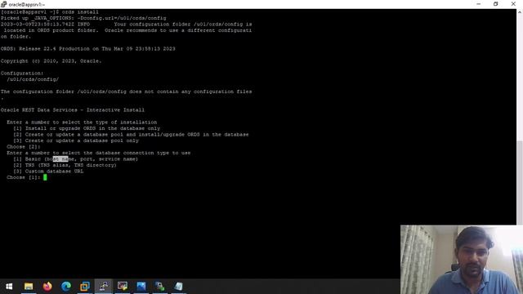
Task: Click the scrollbar up arrow
Action: pyautogui.click(x=520, y=12)
